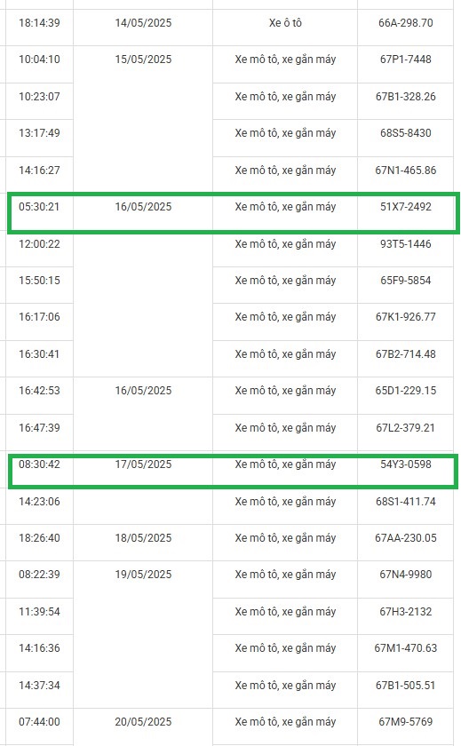Select the plate cell 67P1-7448
The height and width of the screenshot is (746, 461).
pyautogui.click(x=405, y=64)
